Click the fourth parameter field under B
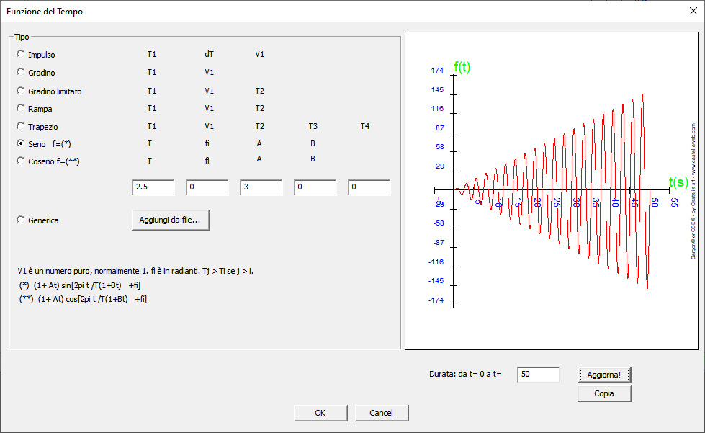Image resolution: width=705 pixels, height=433 pixels. pos(315,187)
